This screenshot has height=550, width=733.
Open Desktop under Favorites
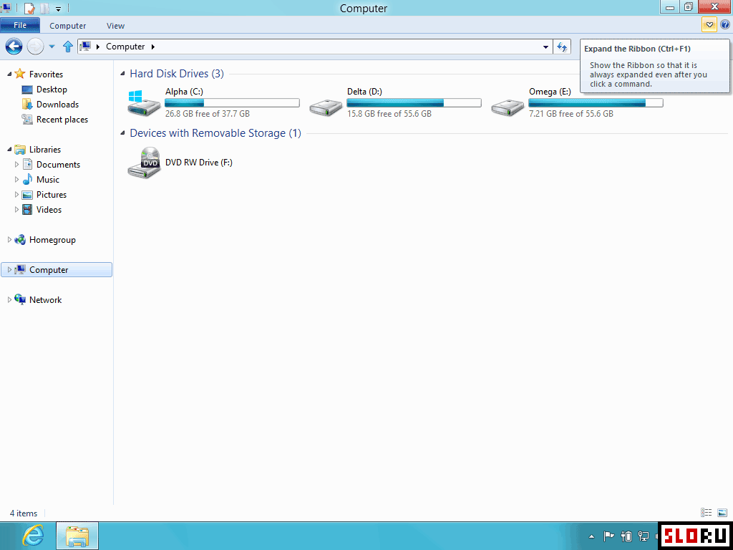52,90
